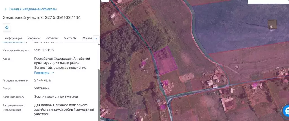
Task: Open the chat support bubble
Action: (x=286, y=111)
